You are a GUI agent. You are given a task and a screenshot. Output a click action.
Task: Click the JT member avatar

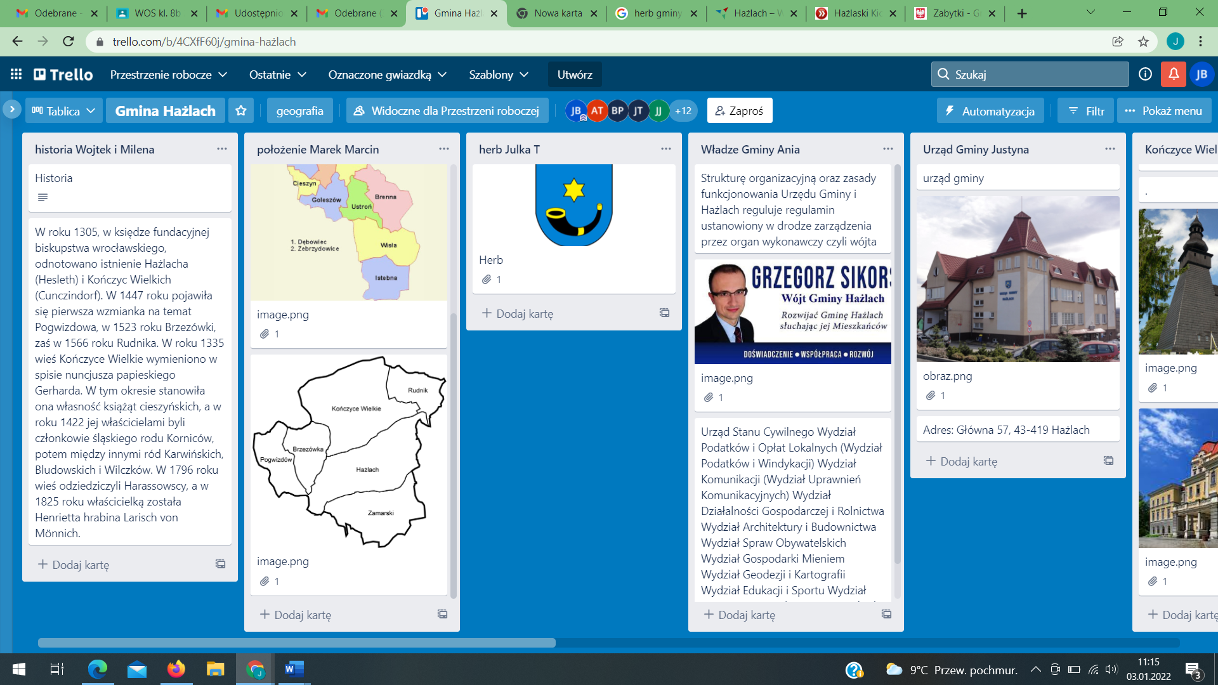[x=638, y=110]
